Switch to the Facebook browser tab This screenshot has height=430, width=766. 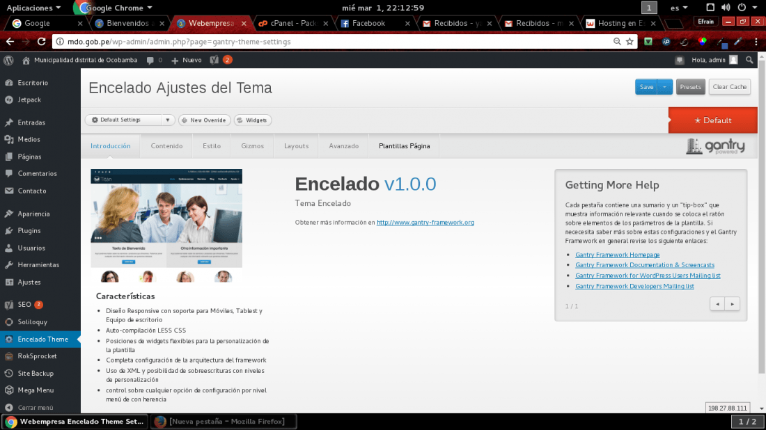pos(375,23)
